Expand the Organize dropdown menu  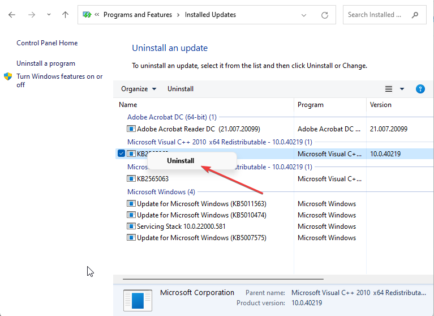[138, 89]
